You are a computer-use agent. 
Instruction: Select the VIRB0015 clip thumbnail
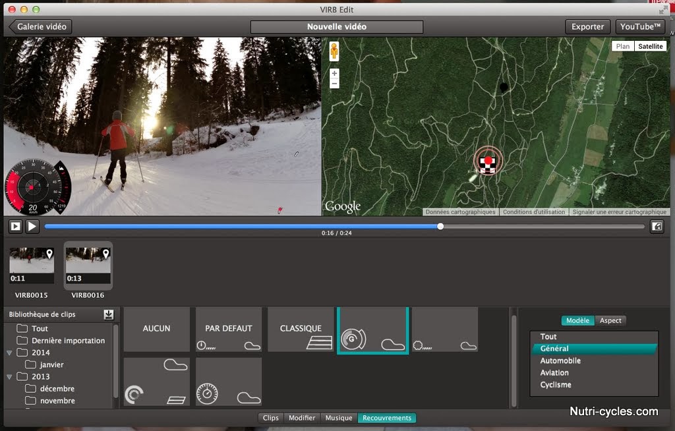pos(32,265)
